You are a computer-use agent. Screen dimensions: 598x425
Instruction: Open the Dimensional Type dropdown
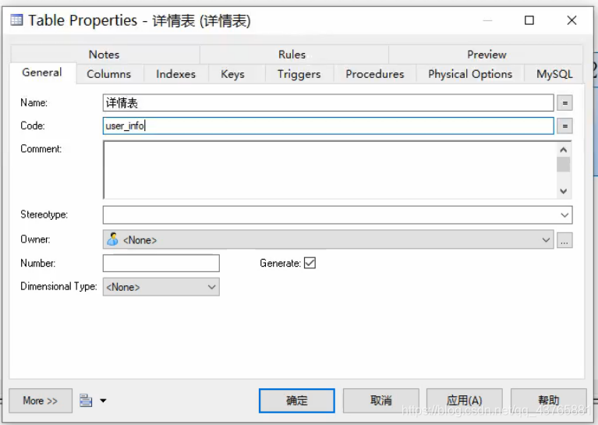point(211,287)
